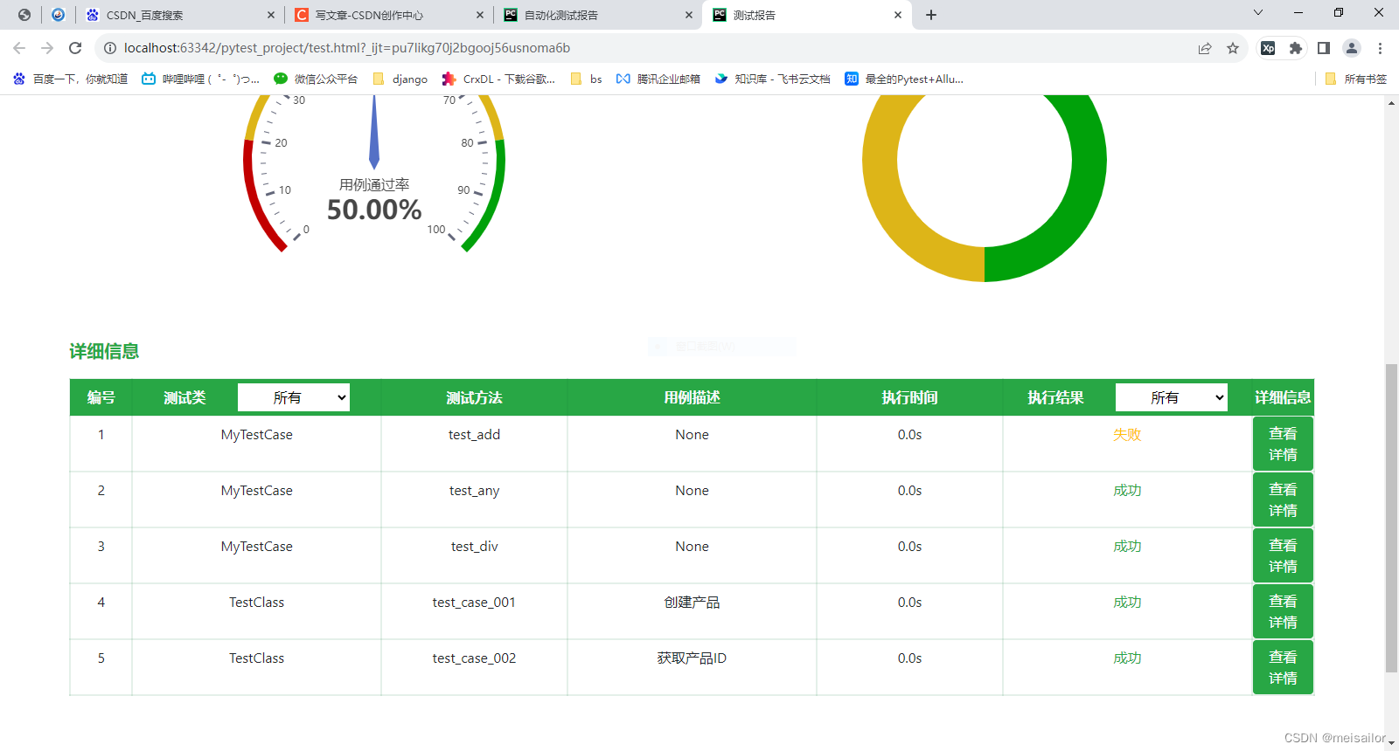
Task: Bookmark this tab with the star icon
Action: pos(1233,48)
